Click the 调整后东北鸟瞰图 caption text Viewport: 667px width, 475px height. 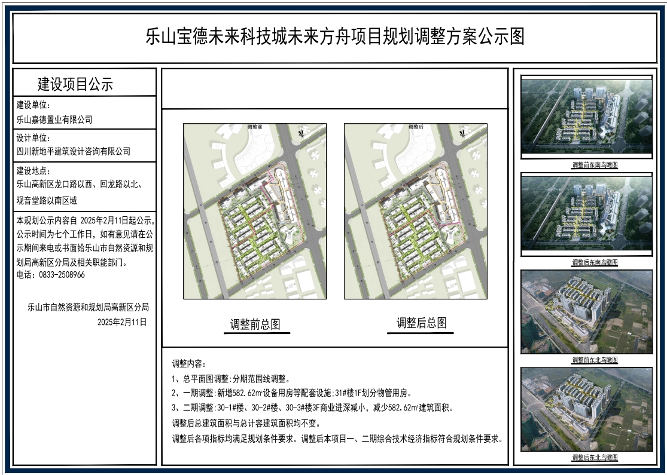(x=595, y=458)
